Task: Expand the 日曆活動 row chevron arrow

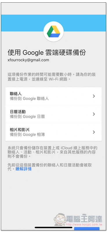Action: point(94,114)
